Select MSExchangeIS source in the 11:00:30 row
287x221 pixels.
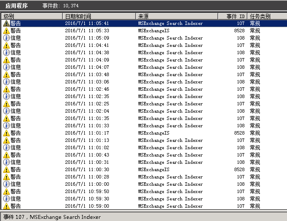pyautogui.click(x=154, y=170)
